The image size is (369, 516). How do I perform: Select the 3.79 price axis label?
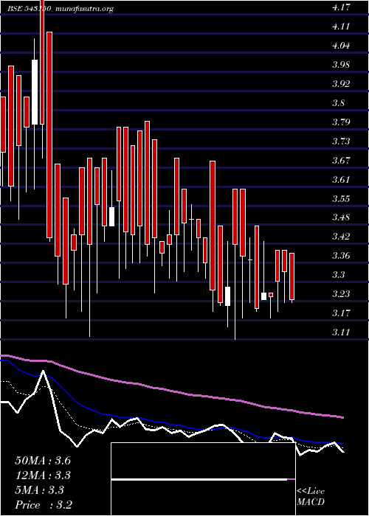coord(341,122)
